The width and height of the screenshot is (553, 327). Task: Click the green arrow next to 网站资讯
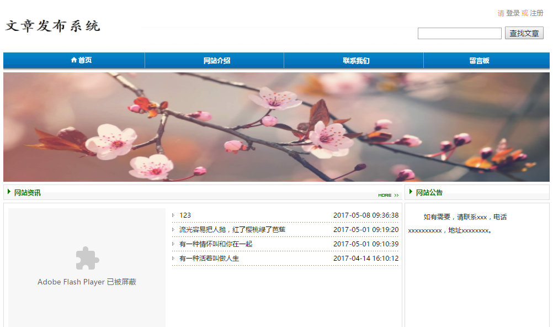coord(9,192)
